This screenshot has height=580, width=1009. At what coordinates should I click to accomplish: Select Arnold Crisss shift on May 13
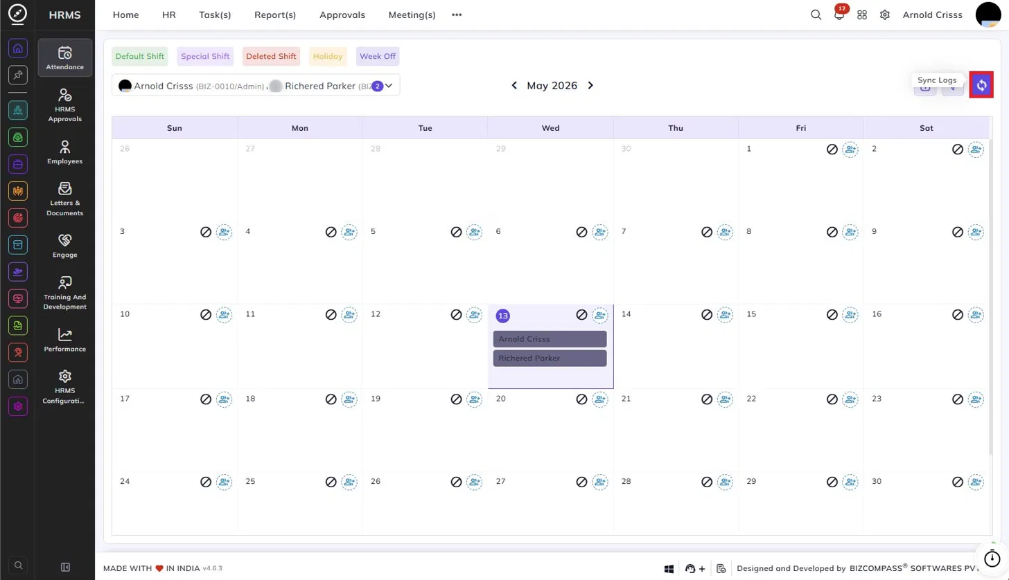550,339
